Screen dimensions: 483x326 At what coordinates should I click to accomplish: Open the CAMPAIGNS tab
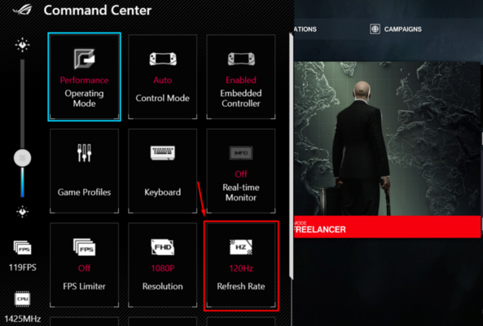(x=402, y=29)
